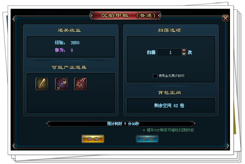Click the 返回 button to go back
Screen dimensions: 245x164
coord(147,139)
